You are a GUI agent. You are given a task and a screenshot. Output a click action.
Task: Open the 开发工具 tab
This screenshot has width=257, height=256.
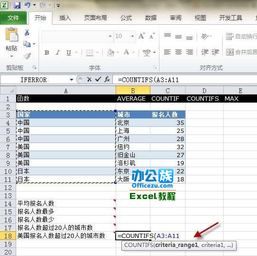tap(231, 18)
